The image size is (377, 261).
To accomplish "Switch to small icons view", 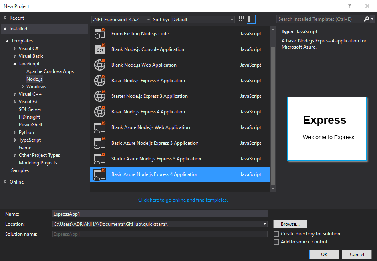I will [252, 19].
